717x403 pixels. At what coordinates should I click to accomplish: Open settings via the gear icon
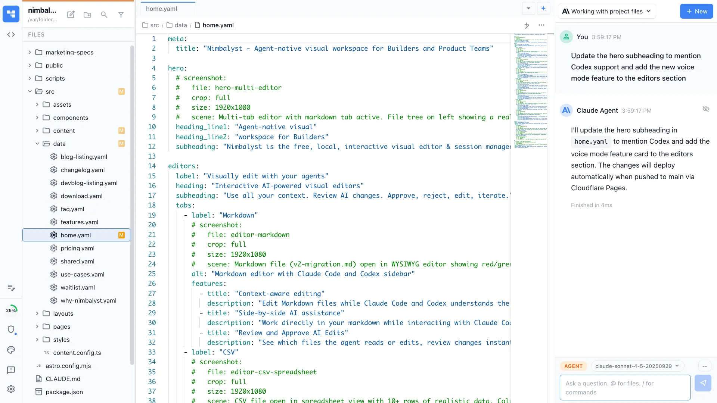(11, 389)
